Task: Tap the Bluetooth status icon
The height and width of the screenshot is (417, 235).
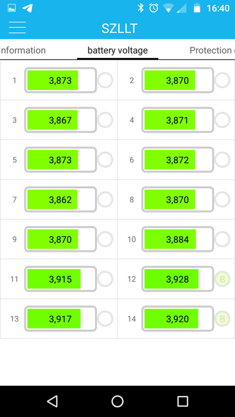Action: coord(140,8)
